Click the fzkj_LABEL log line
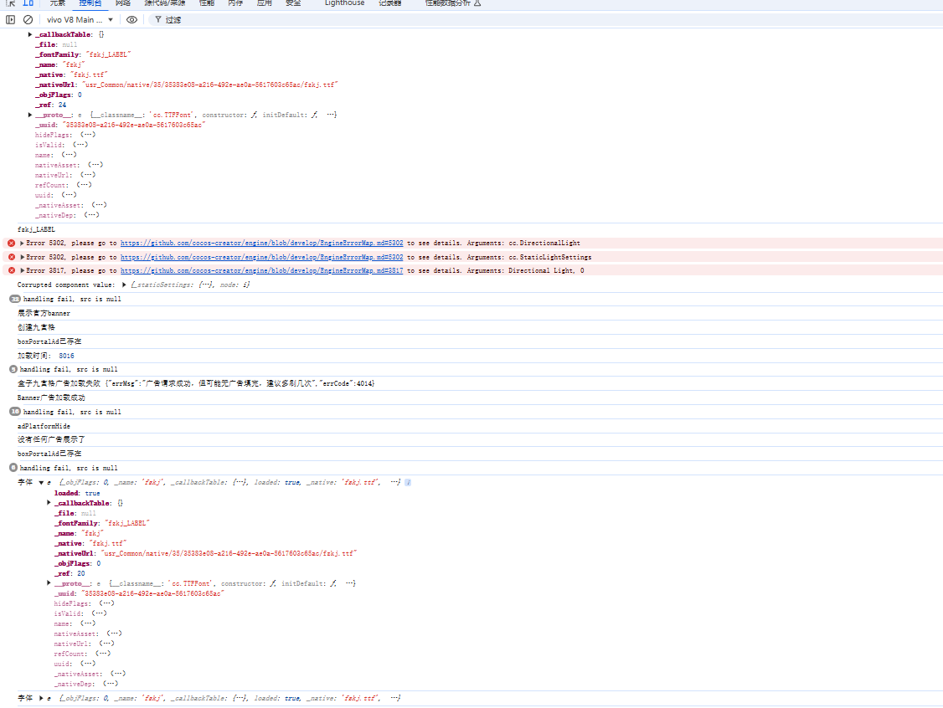This screenshot has width=943, height=708. coord(36,229)
